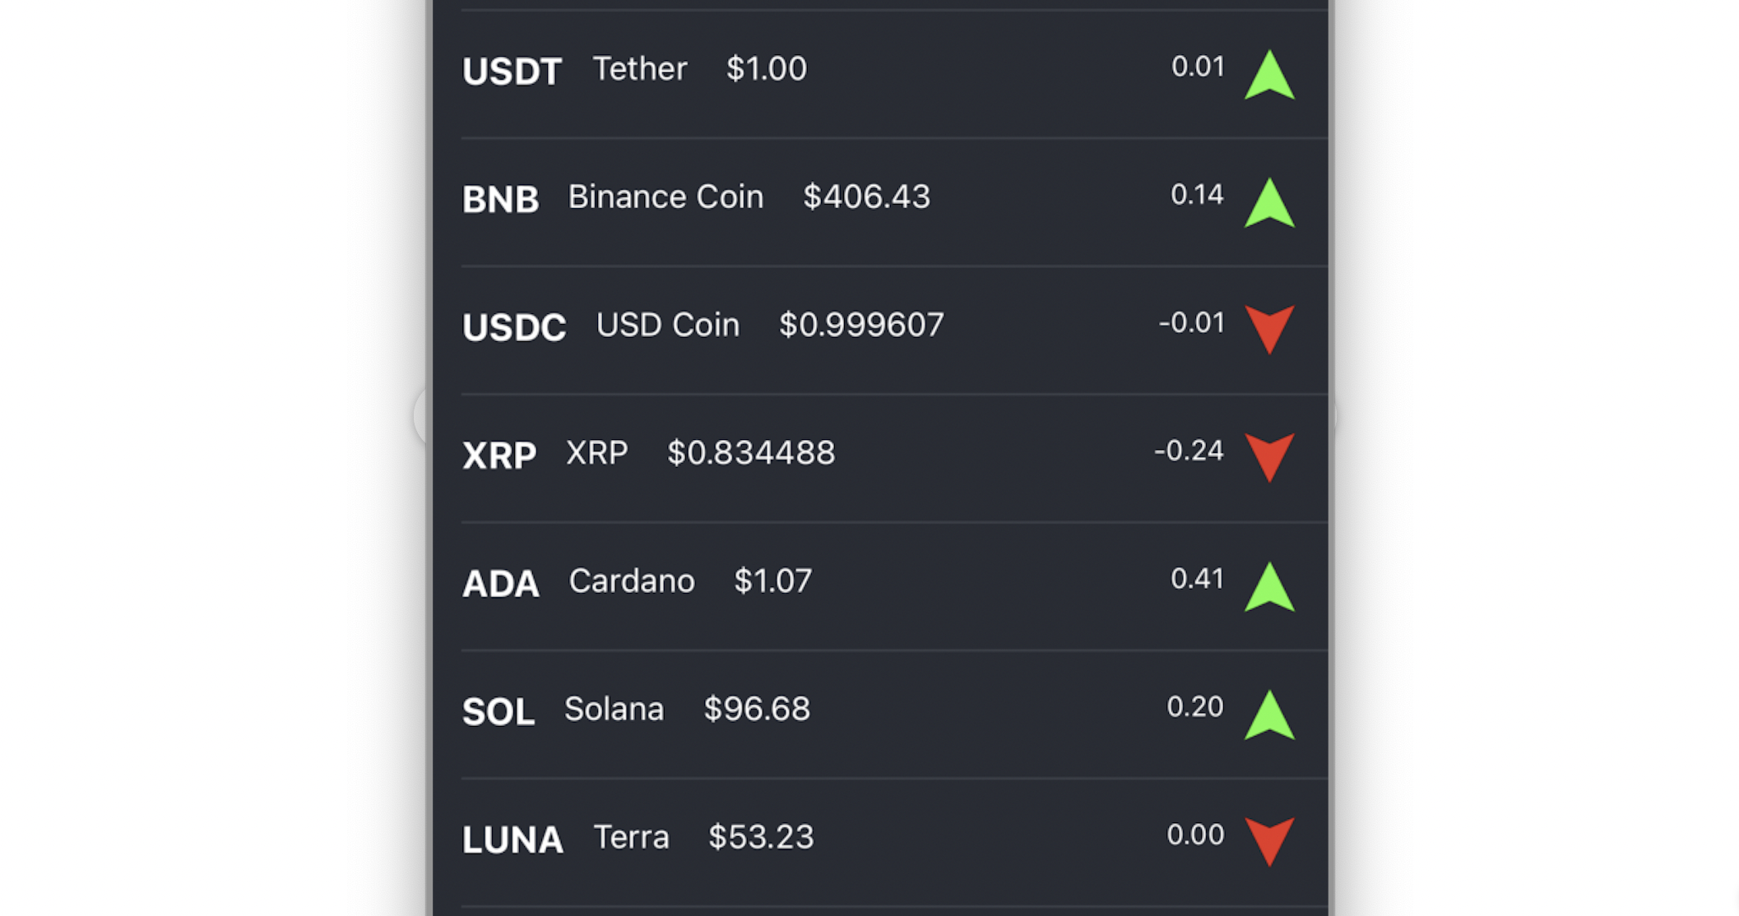Viewport: 1739px width, 916px height.
Task: Click the green up arrow for Tether
Action: [1269, 75]
